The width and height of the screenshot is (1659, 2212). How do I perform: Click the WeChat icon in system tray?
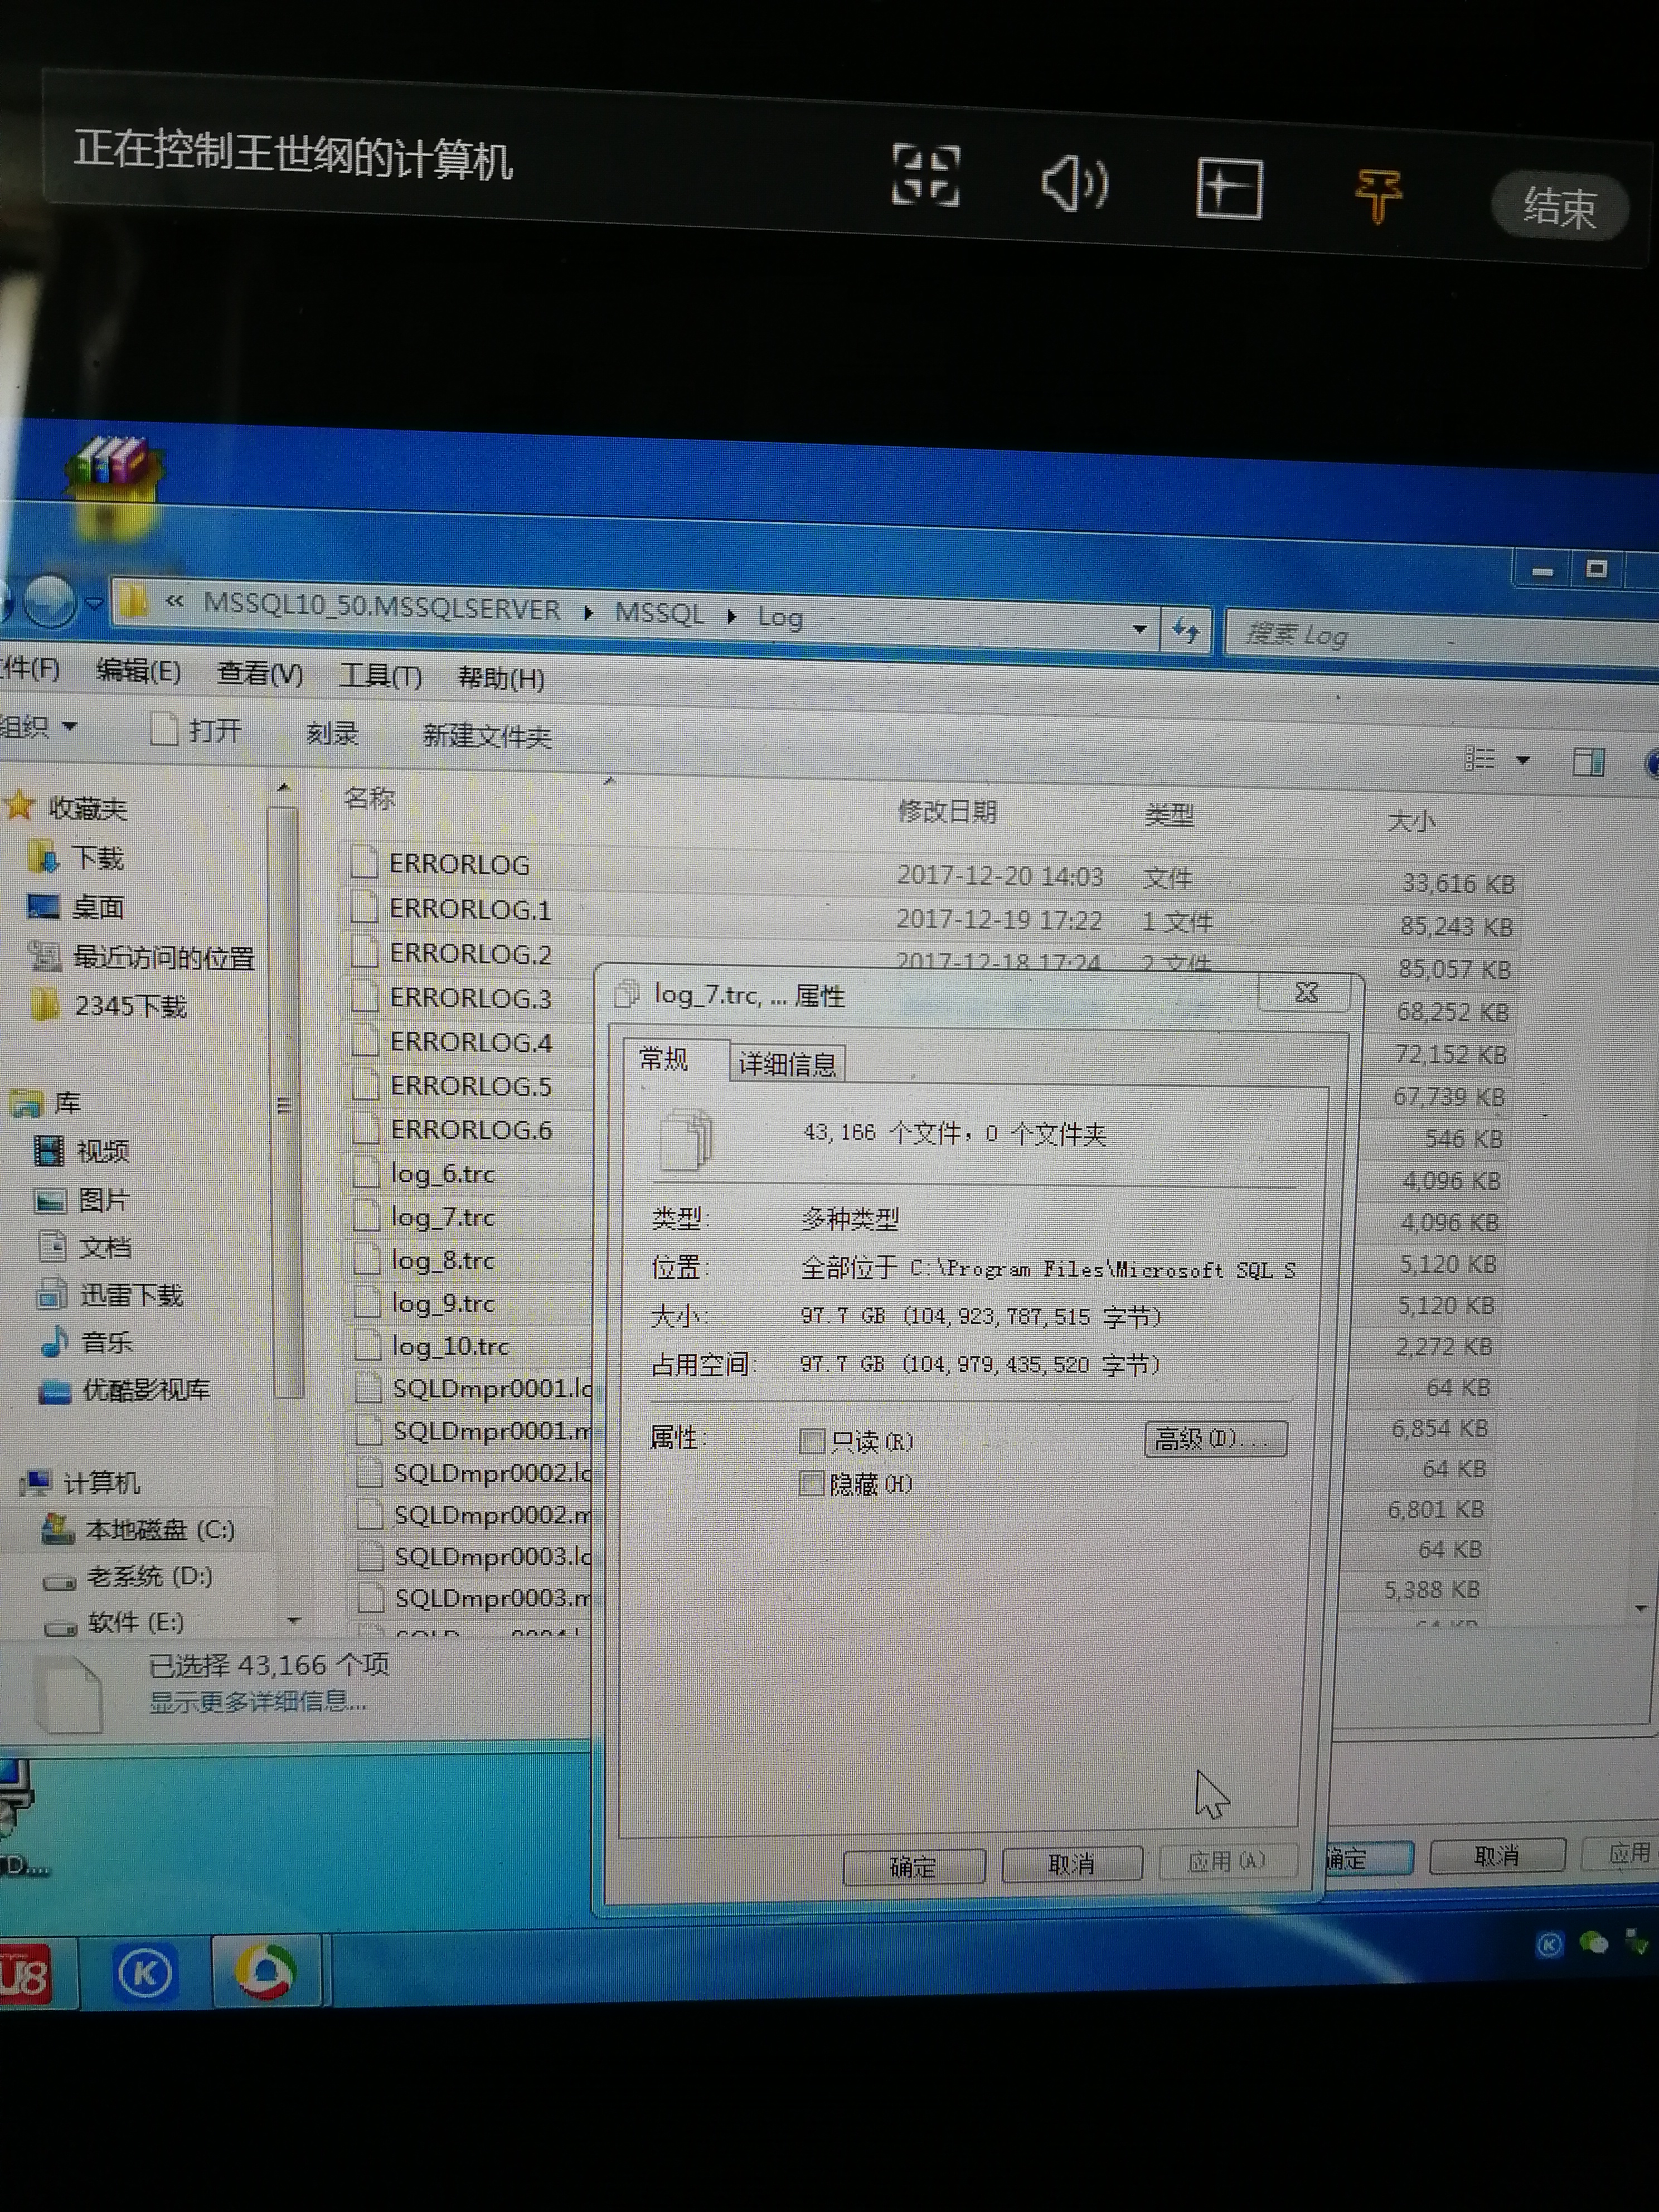point(1594,1943)
